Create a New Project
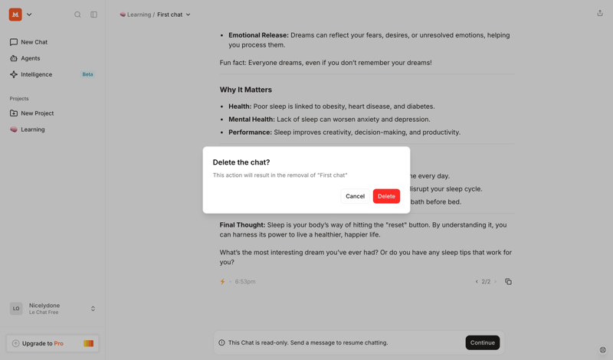This screenshot has width=613, height=360. (x=37, y=113)
